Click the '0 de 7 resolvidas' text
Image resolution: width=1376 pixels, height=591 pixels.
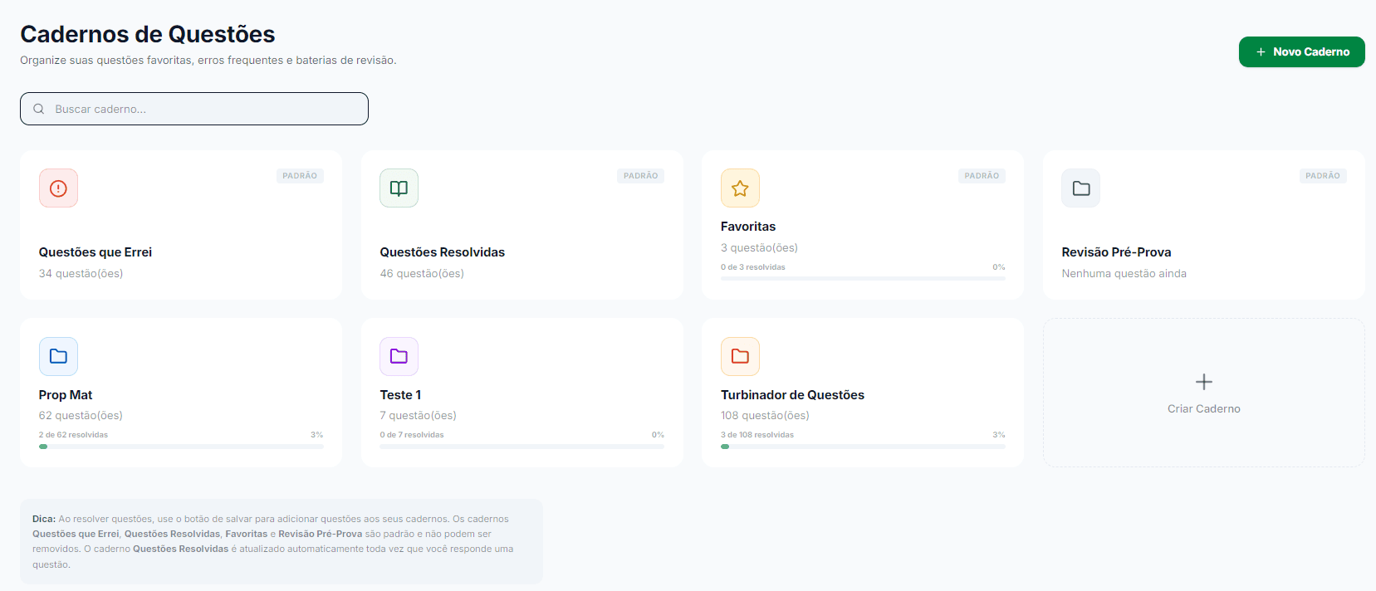tap(412, 435)
